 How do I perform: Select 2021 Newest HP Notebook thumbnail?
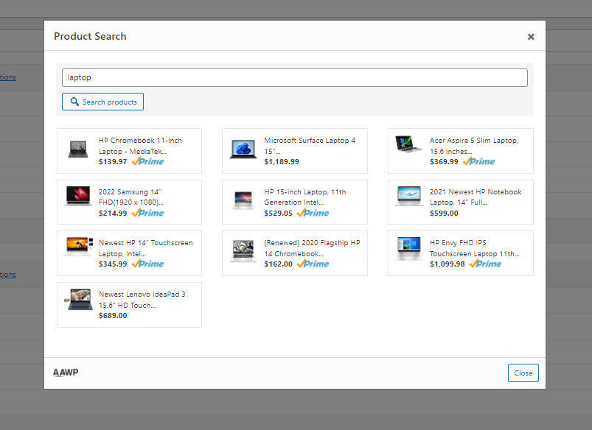pyautogui.click(x=409, y=196)
